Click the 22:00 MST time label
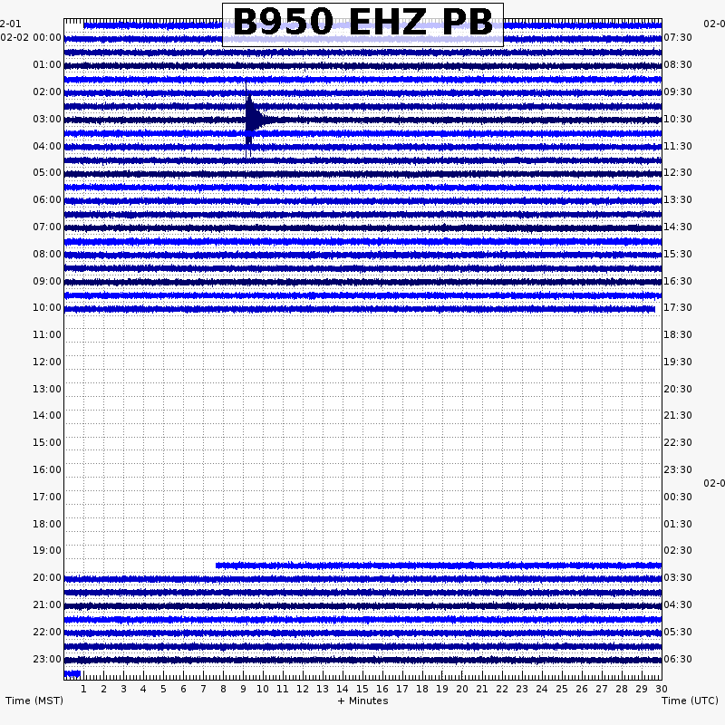725x725 pixels. coord(47,632)
